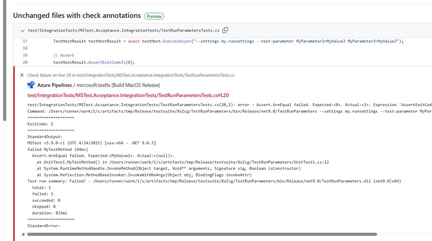Click the 'MSTest v3.9.0-ci' version line
This screenshot has height=241, width=432.
92,143
